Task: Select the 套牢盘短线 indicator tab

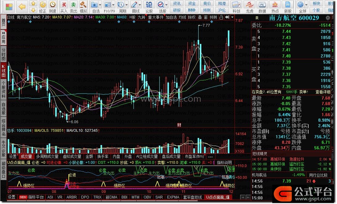Action: (x=192, y=197)
